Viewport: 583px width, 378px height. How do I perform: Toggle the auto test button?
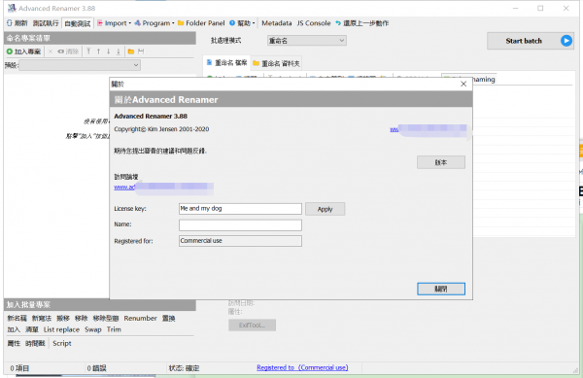(x=78, y=23)
